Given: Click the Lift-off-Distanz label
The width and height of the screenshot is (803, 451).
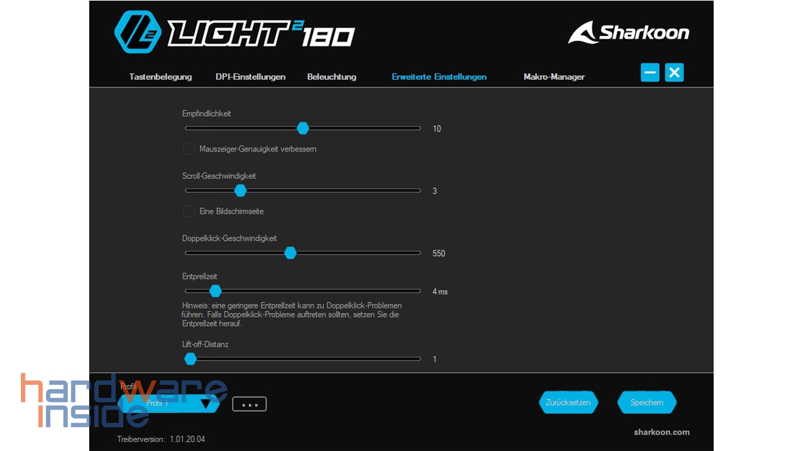Looking at the screenshot, I should click(x=205, y=345).
